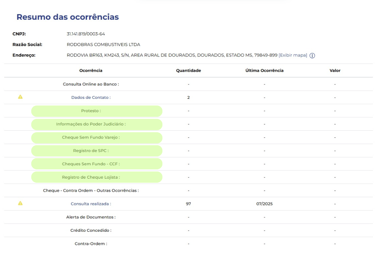Click the 07/2025 last occurrence date
Image resolution: width=378 pixels, height=257 pixels.
264,204
